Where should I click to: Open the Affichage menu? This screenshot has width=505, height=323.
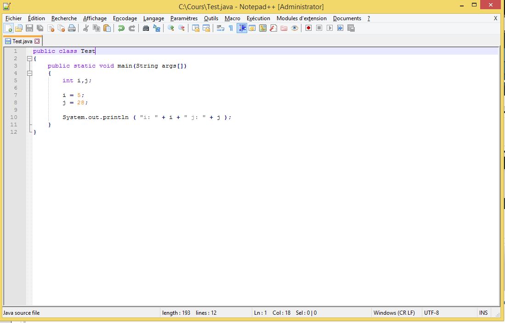pyautogui.click(x=95, y=18)
